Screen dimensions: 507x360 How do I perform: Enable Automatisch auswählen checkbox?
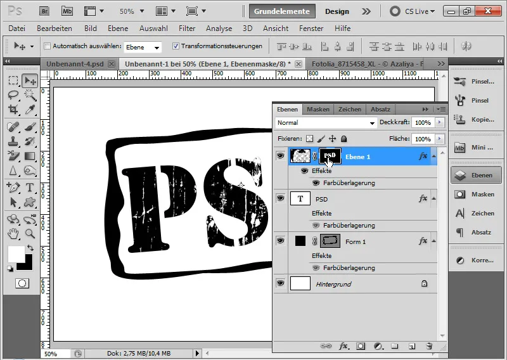tap(47, 46)
